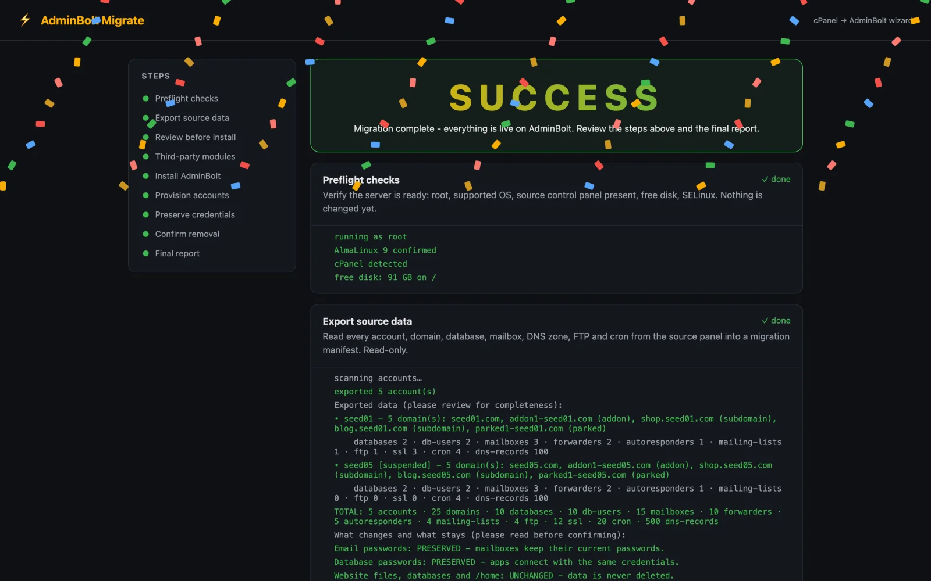Select the 'free disk: 91 GB on /' line
Screen dimensions: 931x581
point(385,278)
